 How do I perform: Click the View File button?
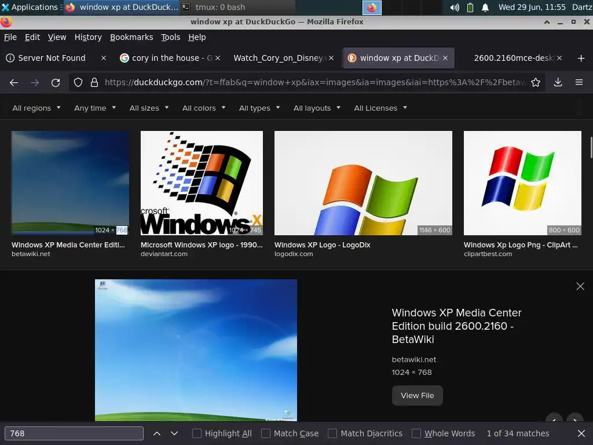click(417, 395)
